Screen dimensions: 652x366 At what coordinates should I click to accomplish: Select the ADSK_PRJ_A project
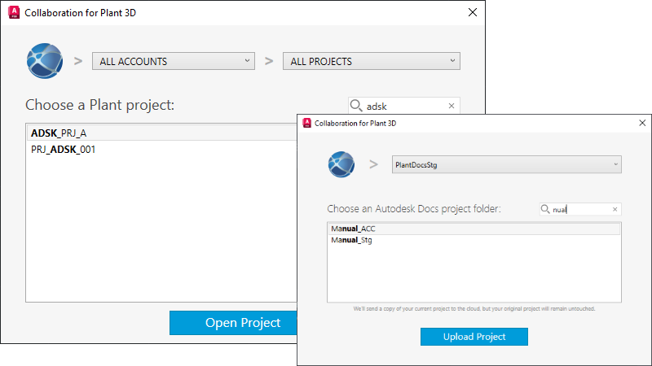[162, 133]
